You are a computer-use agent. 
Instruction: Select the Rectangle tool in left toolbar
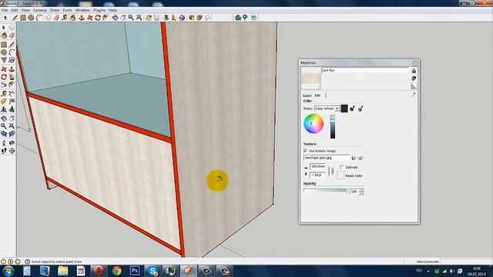point(4,45)
